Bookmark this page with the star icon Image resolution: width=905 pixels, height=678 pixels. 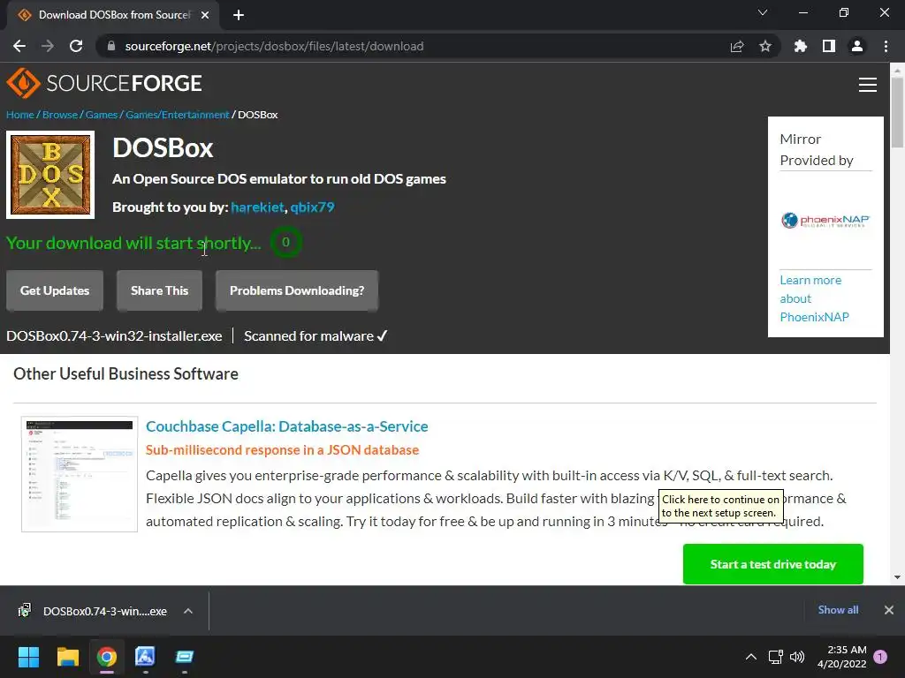(x=765, y=46)
